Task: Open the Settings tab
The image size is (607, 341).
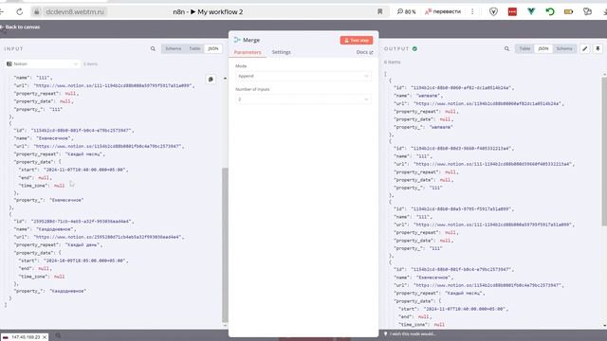Action: click(281, 52)
